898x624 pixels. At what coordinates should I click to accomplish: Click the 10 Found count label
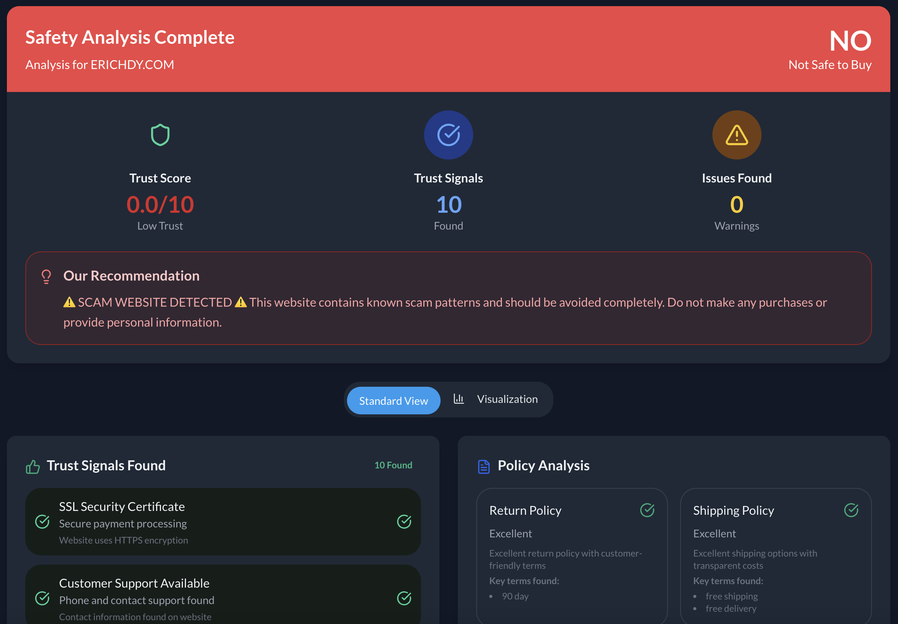click(393, 465)
